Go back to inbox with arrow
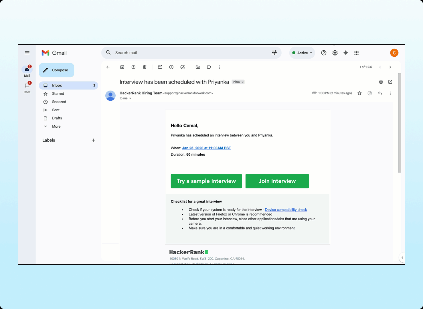Screen dimensions: 423x309 click(x=108, y=67)
